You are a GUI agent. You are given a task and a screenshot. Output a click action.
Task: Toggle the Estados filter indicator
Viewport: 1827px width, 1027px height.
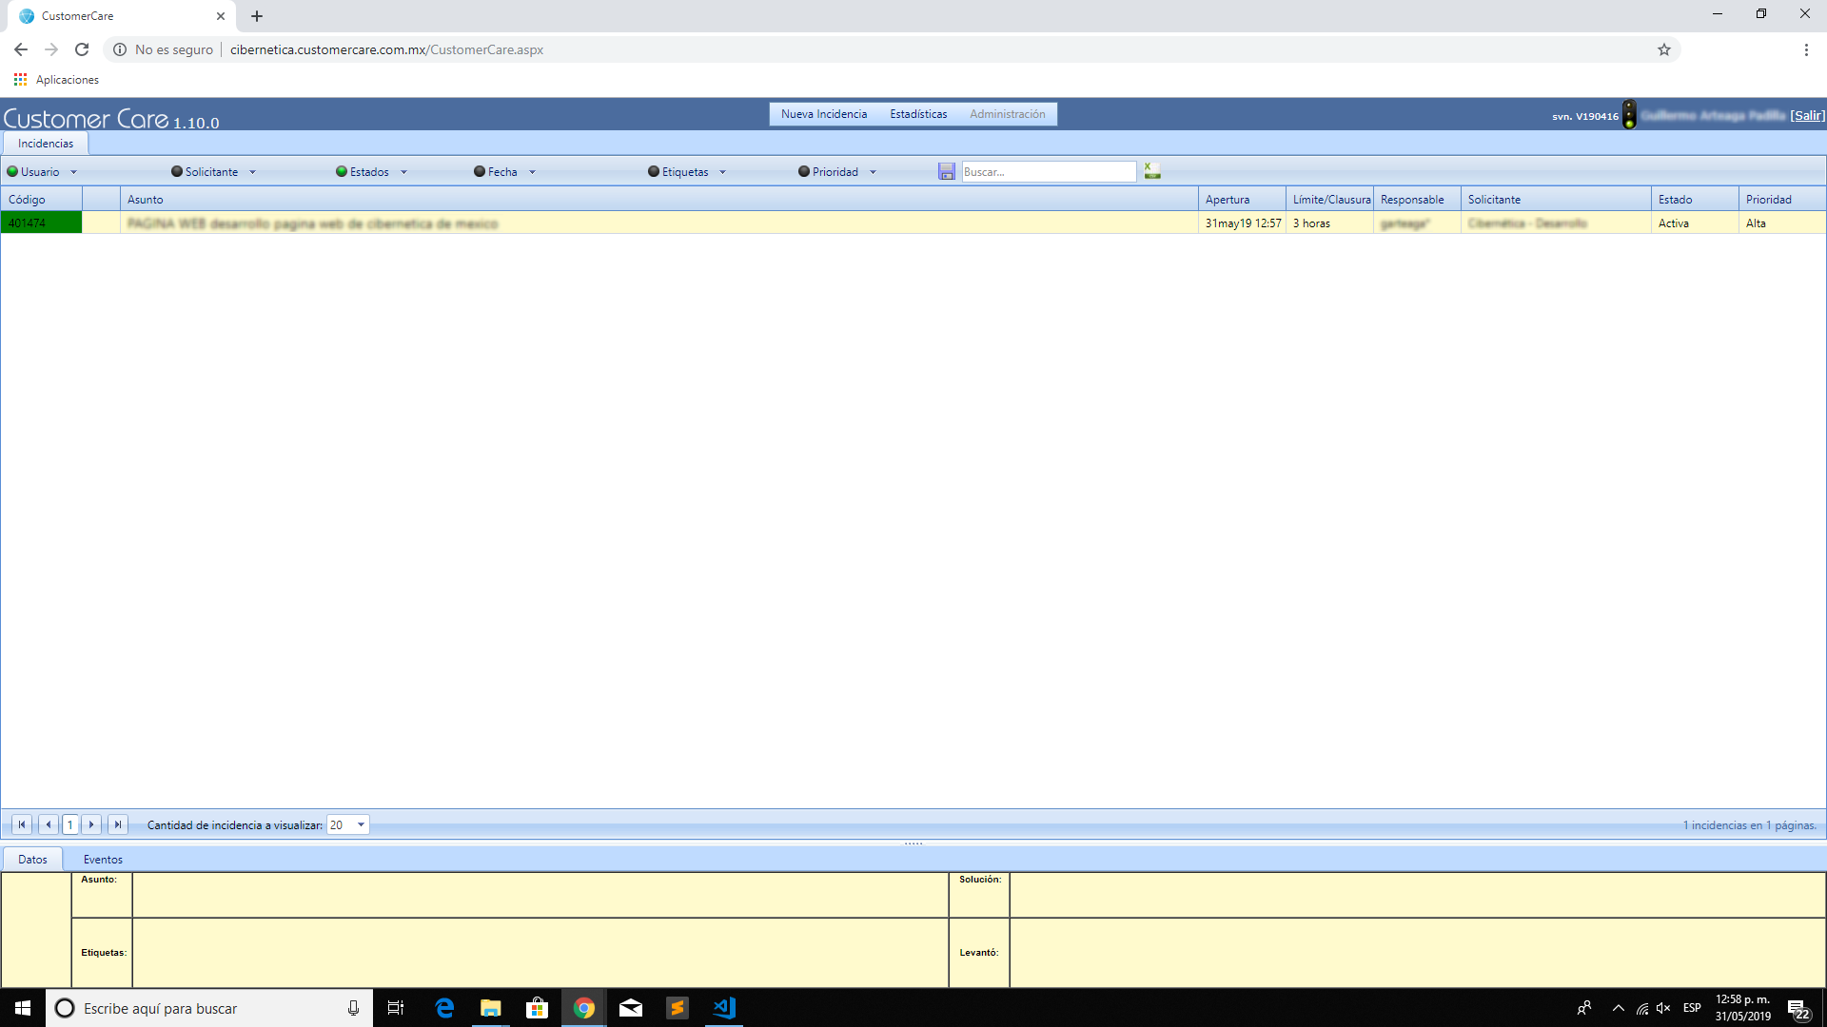click(x=342, y=172)
